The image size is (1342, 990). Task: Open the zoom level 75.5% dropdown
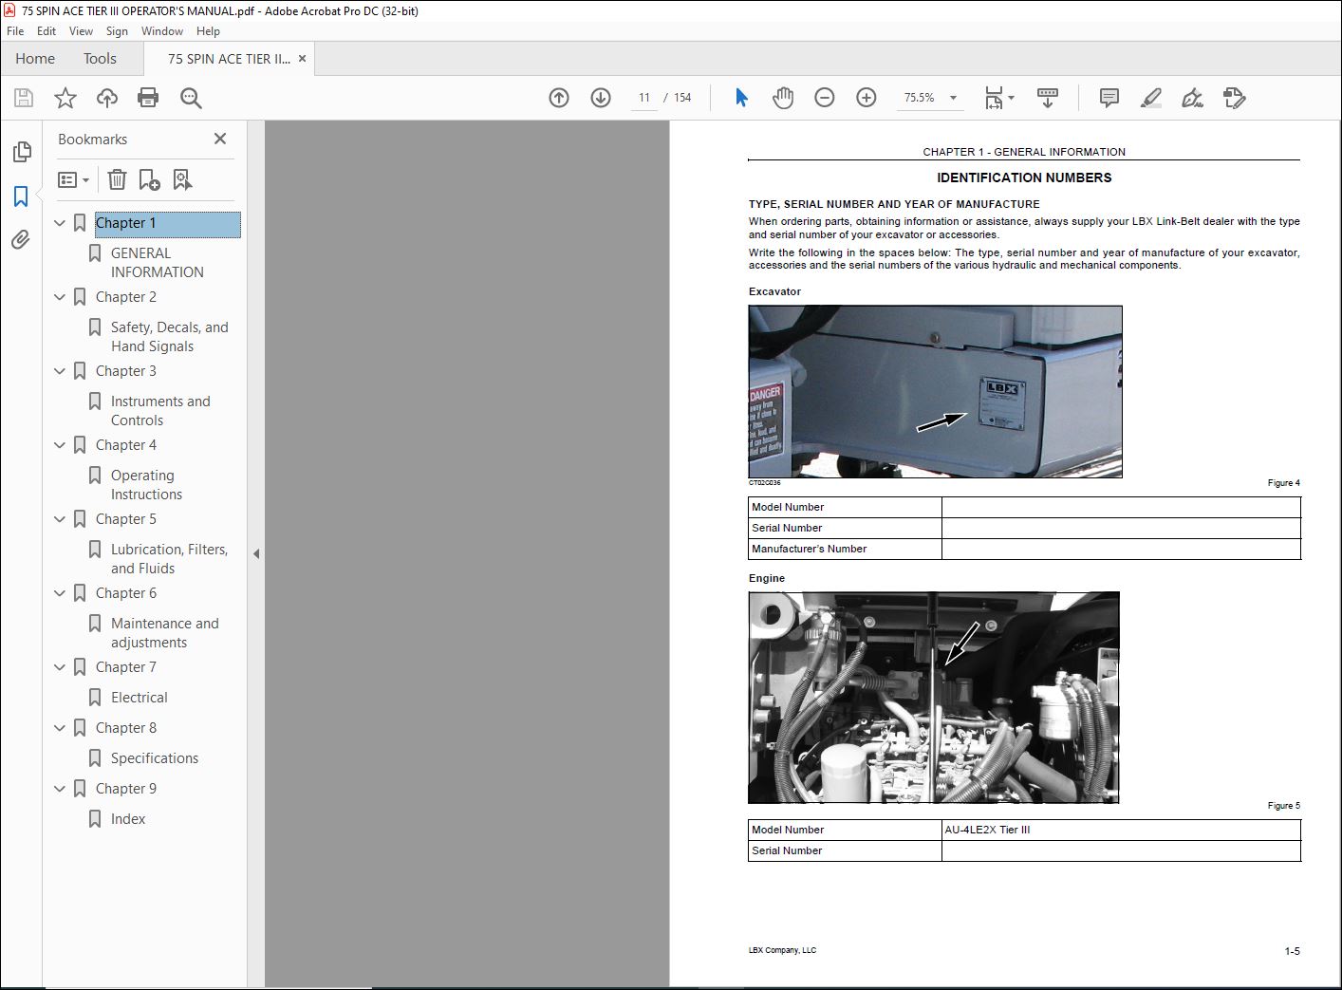(x=953, y=98)
